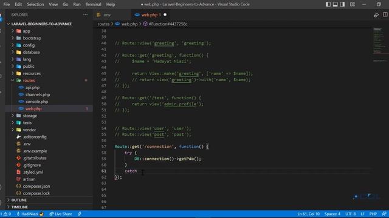
Task: Expand the lang folder
Action: [27, 59]
